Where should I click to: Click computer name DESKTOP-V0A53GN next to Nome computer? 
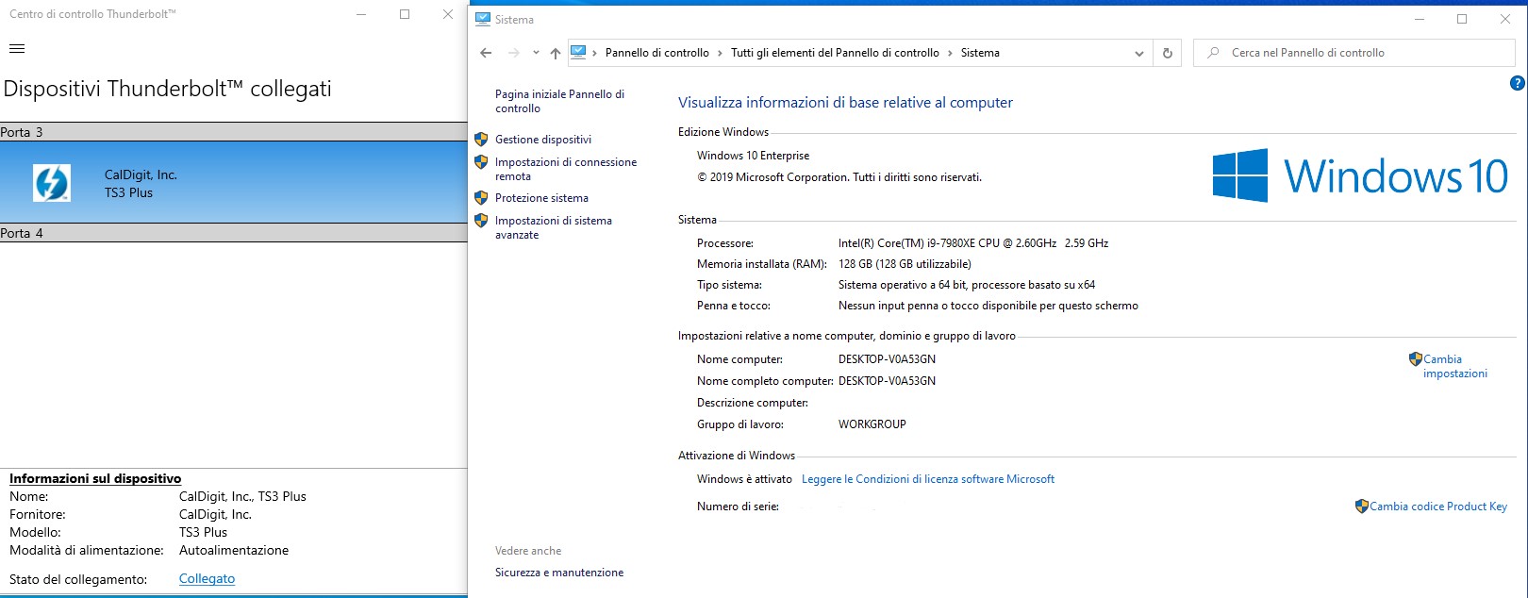(887, 359)
